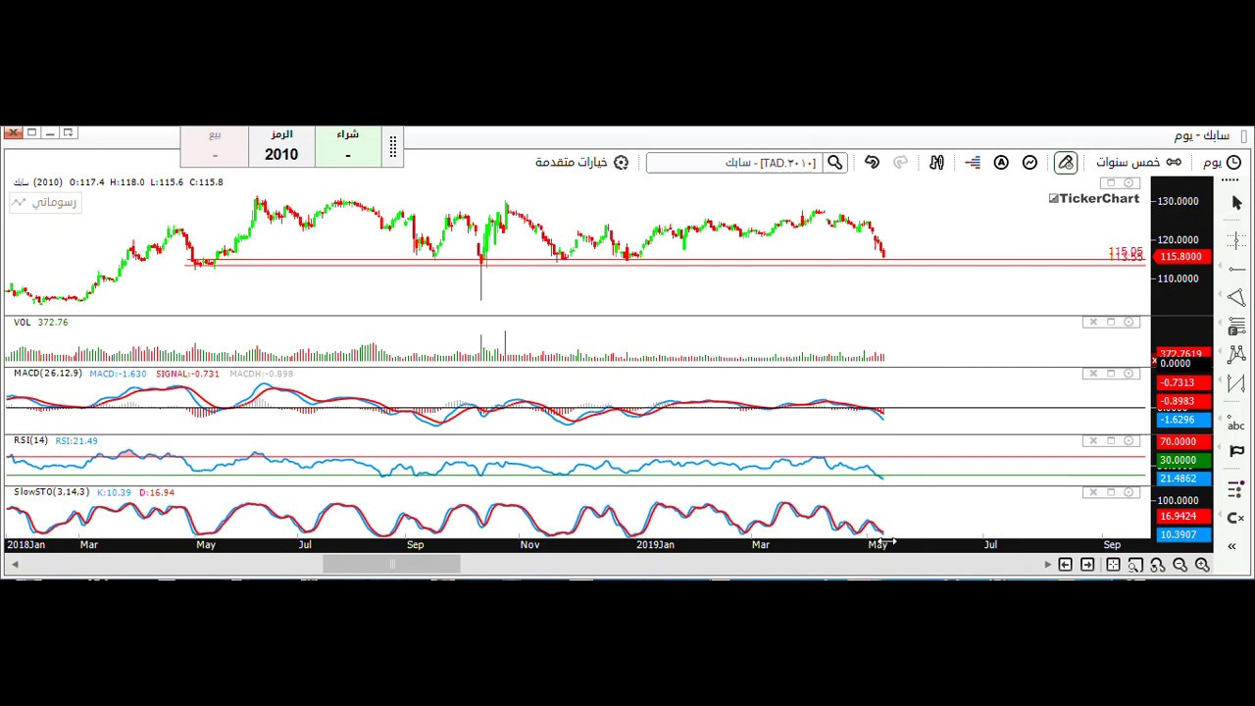The height and width of the screenshot is (706, 1255).
Task: Open the indicators line-in-circle icon
Action: 1029,163
